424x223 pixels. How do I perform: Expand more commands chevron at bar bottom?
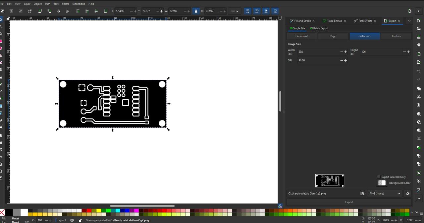419,199
